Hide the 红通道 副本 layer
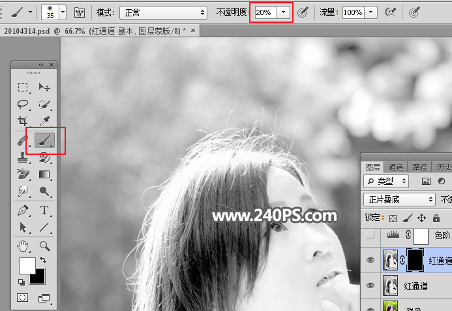452x311 pixels. (370, 260)
